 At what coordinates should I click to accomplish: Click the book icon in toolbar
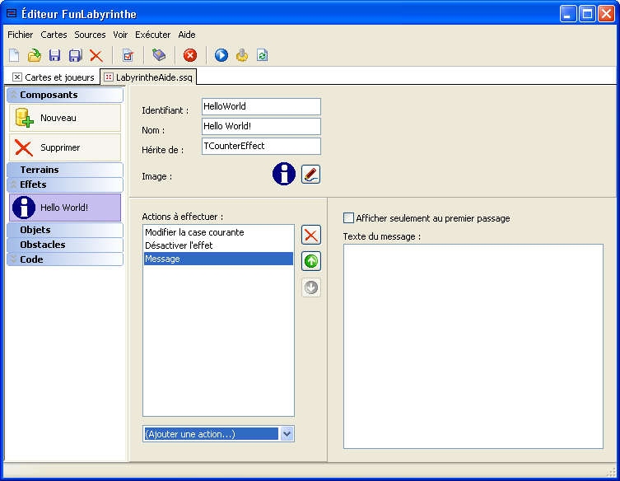pyautogui.click(x=160, y=55)
